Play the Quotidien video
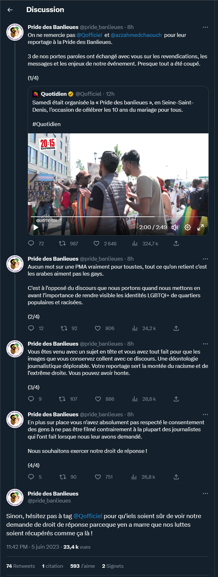This screenshot has height=577, width=218. tap(36, 227)
